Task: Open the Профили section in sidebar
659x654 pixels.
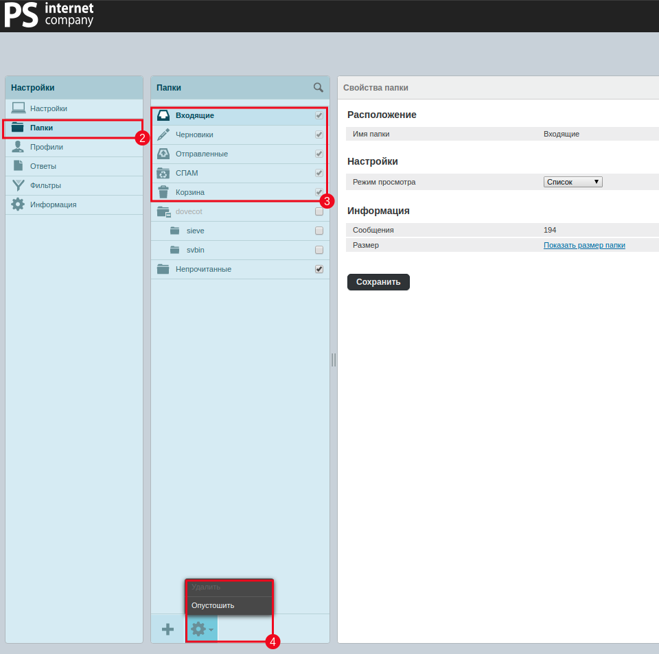Action: [74, 147]
